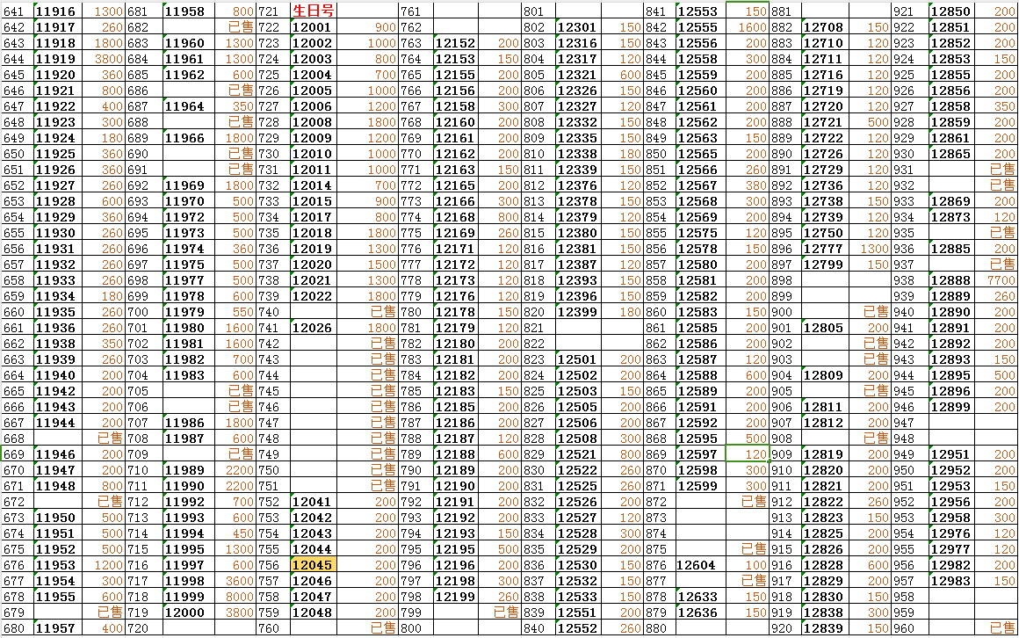Select number cell 12552

click(578, 628)
